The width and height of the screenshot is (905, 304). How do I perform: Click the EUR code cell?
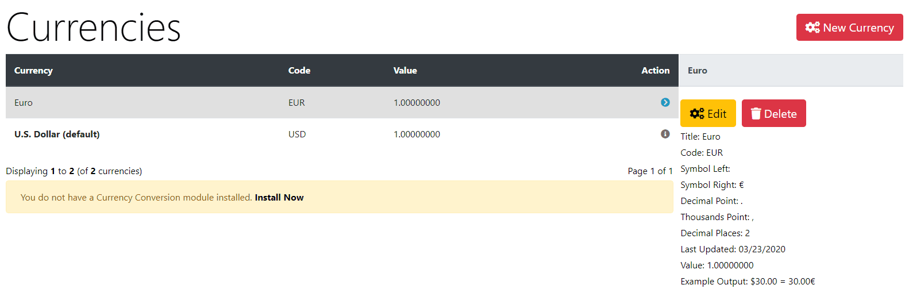pyautogui.click(x=296, y=102)
